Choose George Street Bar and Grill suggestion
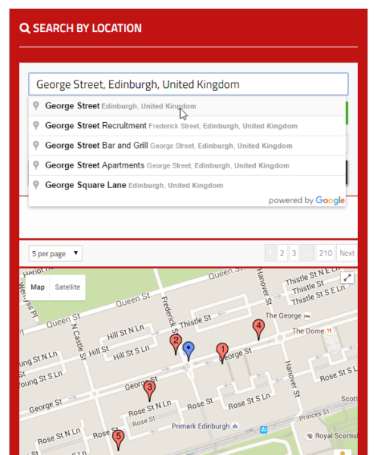This screenshot has height=455, width=377. (x=187, y=146)
